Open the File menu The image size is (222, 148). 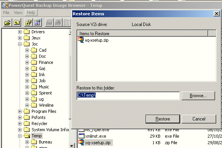click(6, 13)
